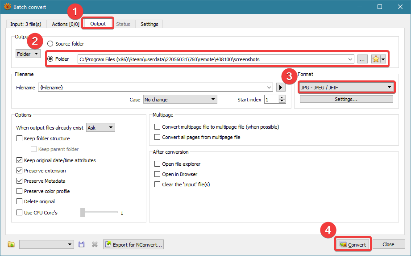The height and width of the screenshot is (256, 411).
Task: Select the Output tab
Action: [98, 24]
